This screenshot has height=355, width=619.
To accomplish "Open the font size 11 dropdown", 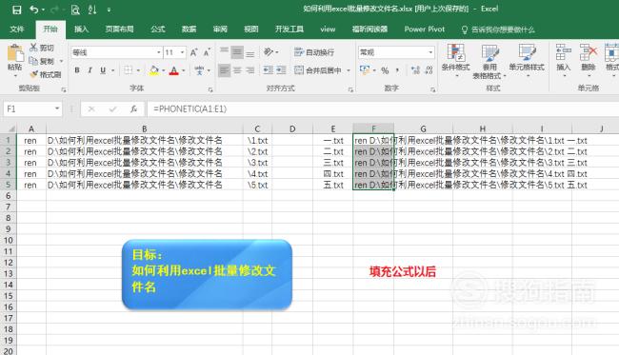I will tap(183, 52).
